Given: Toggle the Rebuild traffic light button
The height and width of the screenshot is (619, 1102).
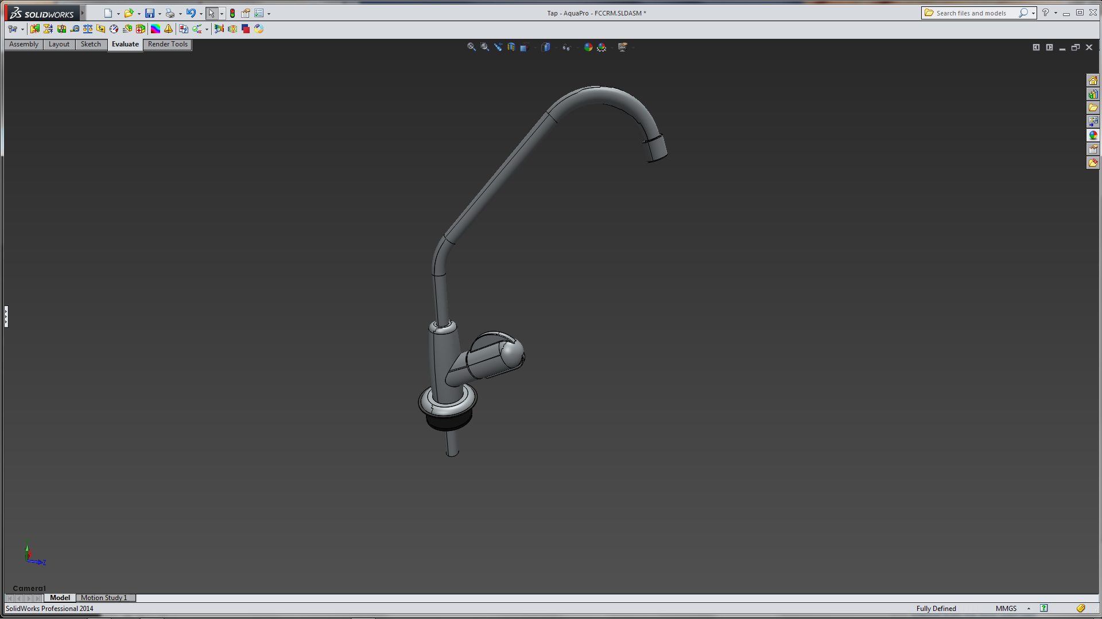Looking at the screenshot, I should 232,13.
